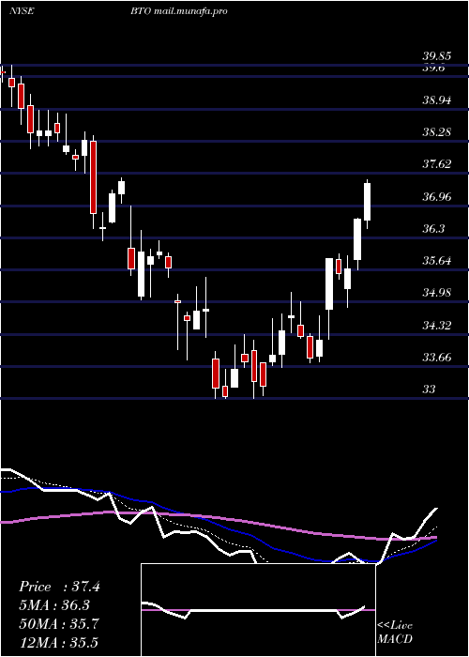Click the 50MA : 35.7 readout
469x657 pixels.
coord(59,624)
